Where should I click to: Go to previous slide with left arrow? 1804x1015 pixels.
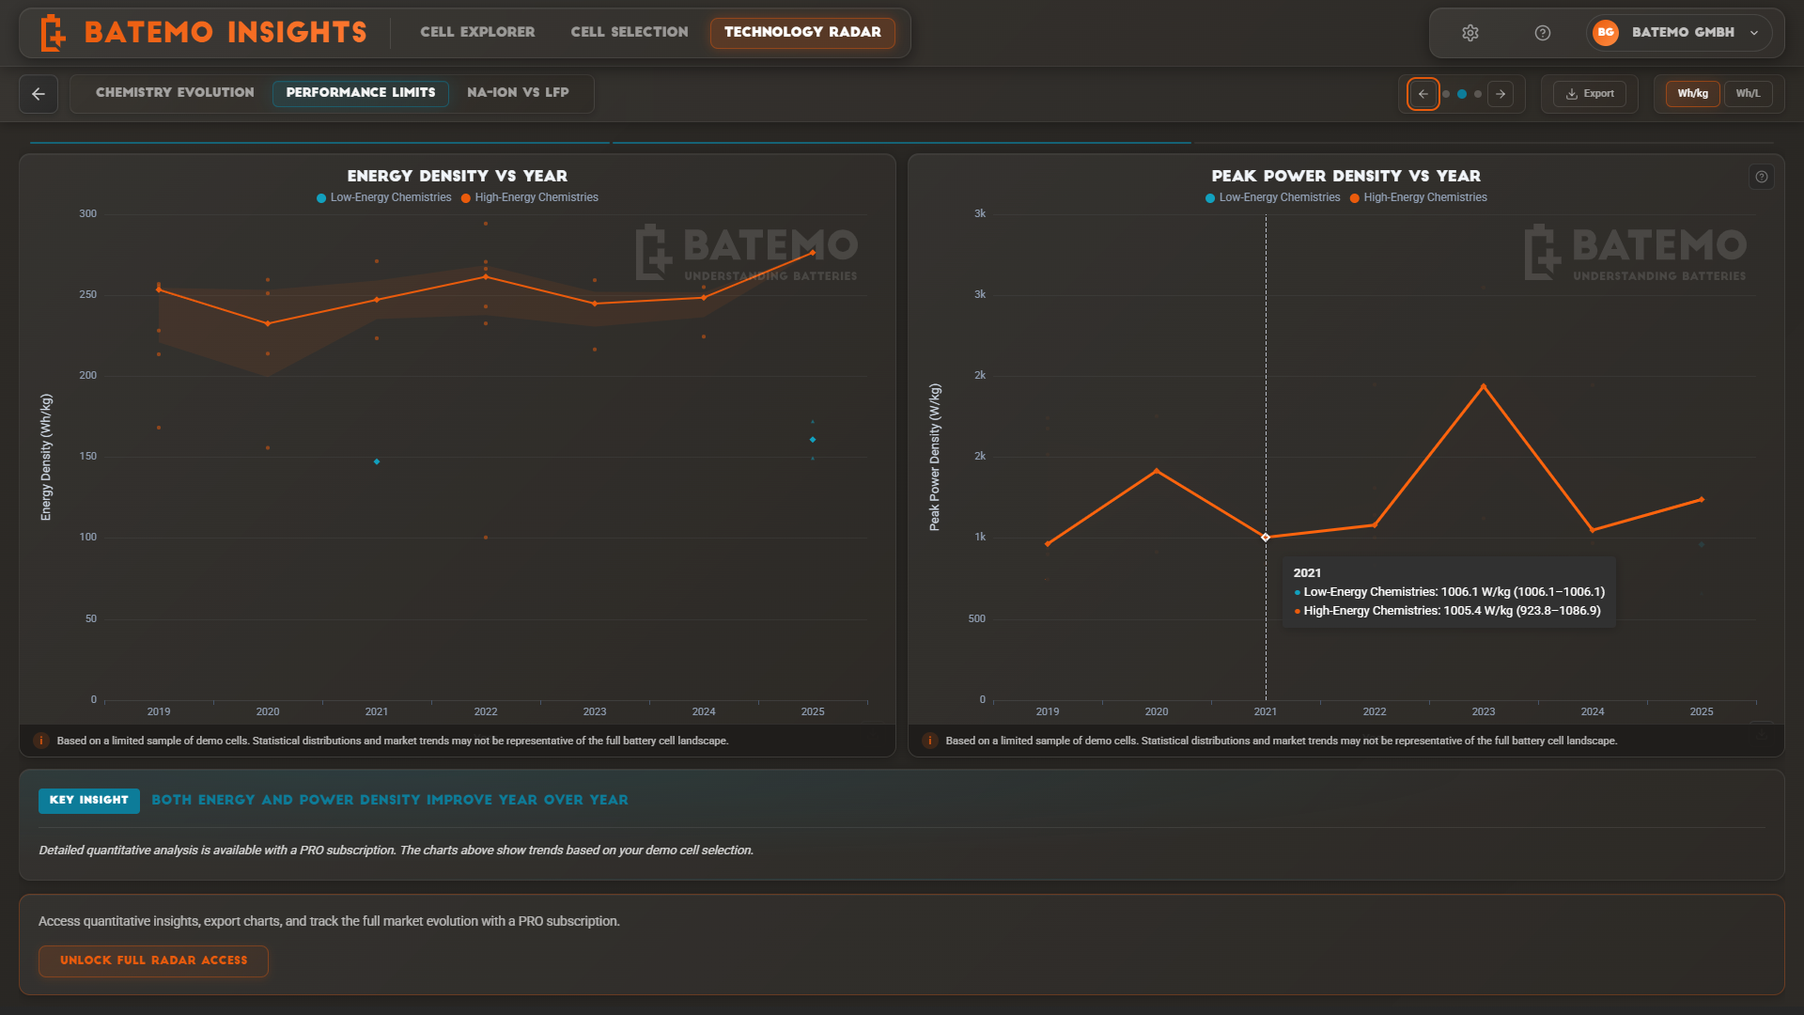pos(1423,94)
